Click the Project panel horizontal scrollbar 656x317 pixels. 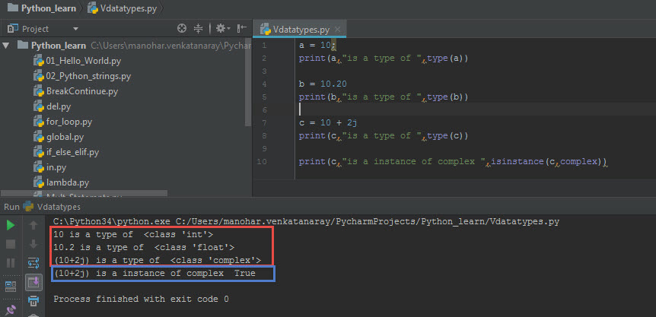(x=84, y=194)
